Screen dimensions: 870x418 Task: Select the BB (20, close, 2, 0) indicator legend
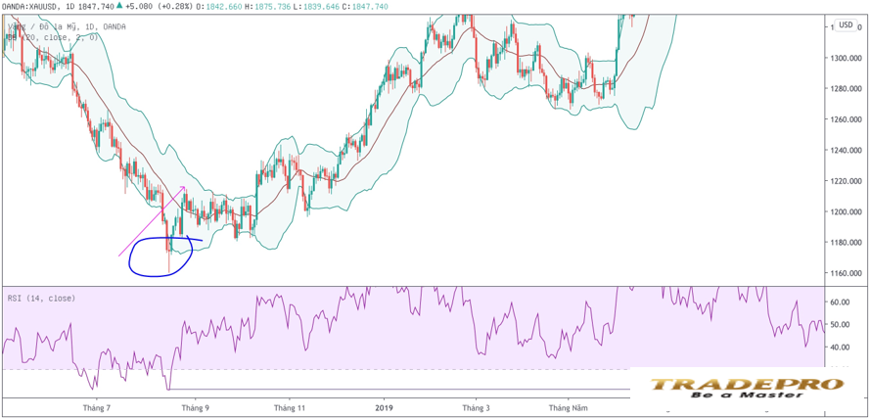(x=52, y=37)
